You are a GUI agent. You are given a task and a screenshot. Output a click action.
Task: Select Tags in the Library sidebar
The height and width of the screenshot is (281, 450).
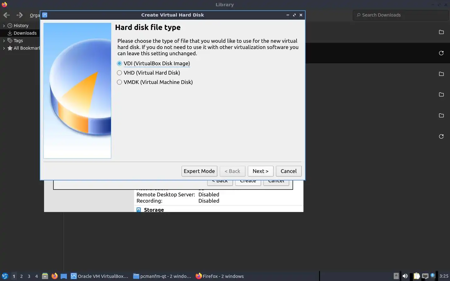coord(18,41)
